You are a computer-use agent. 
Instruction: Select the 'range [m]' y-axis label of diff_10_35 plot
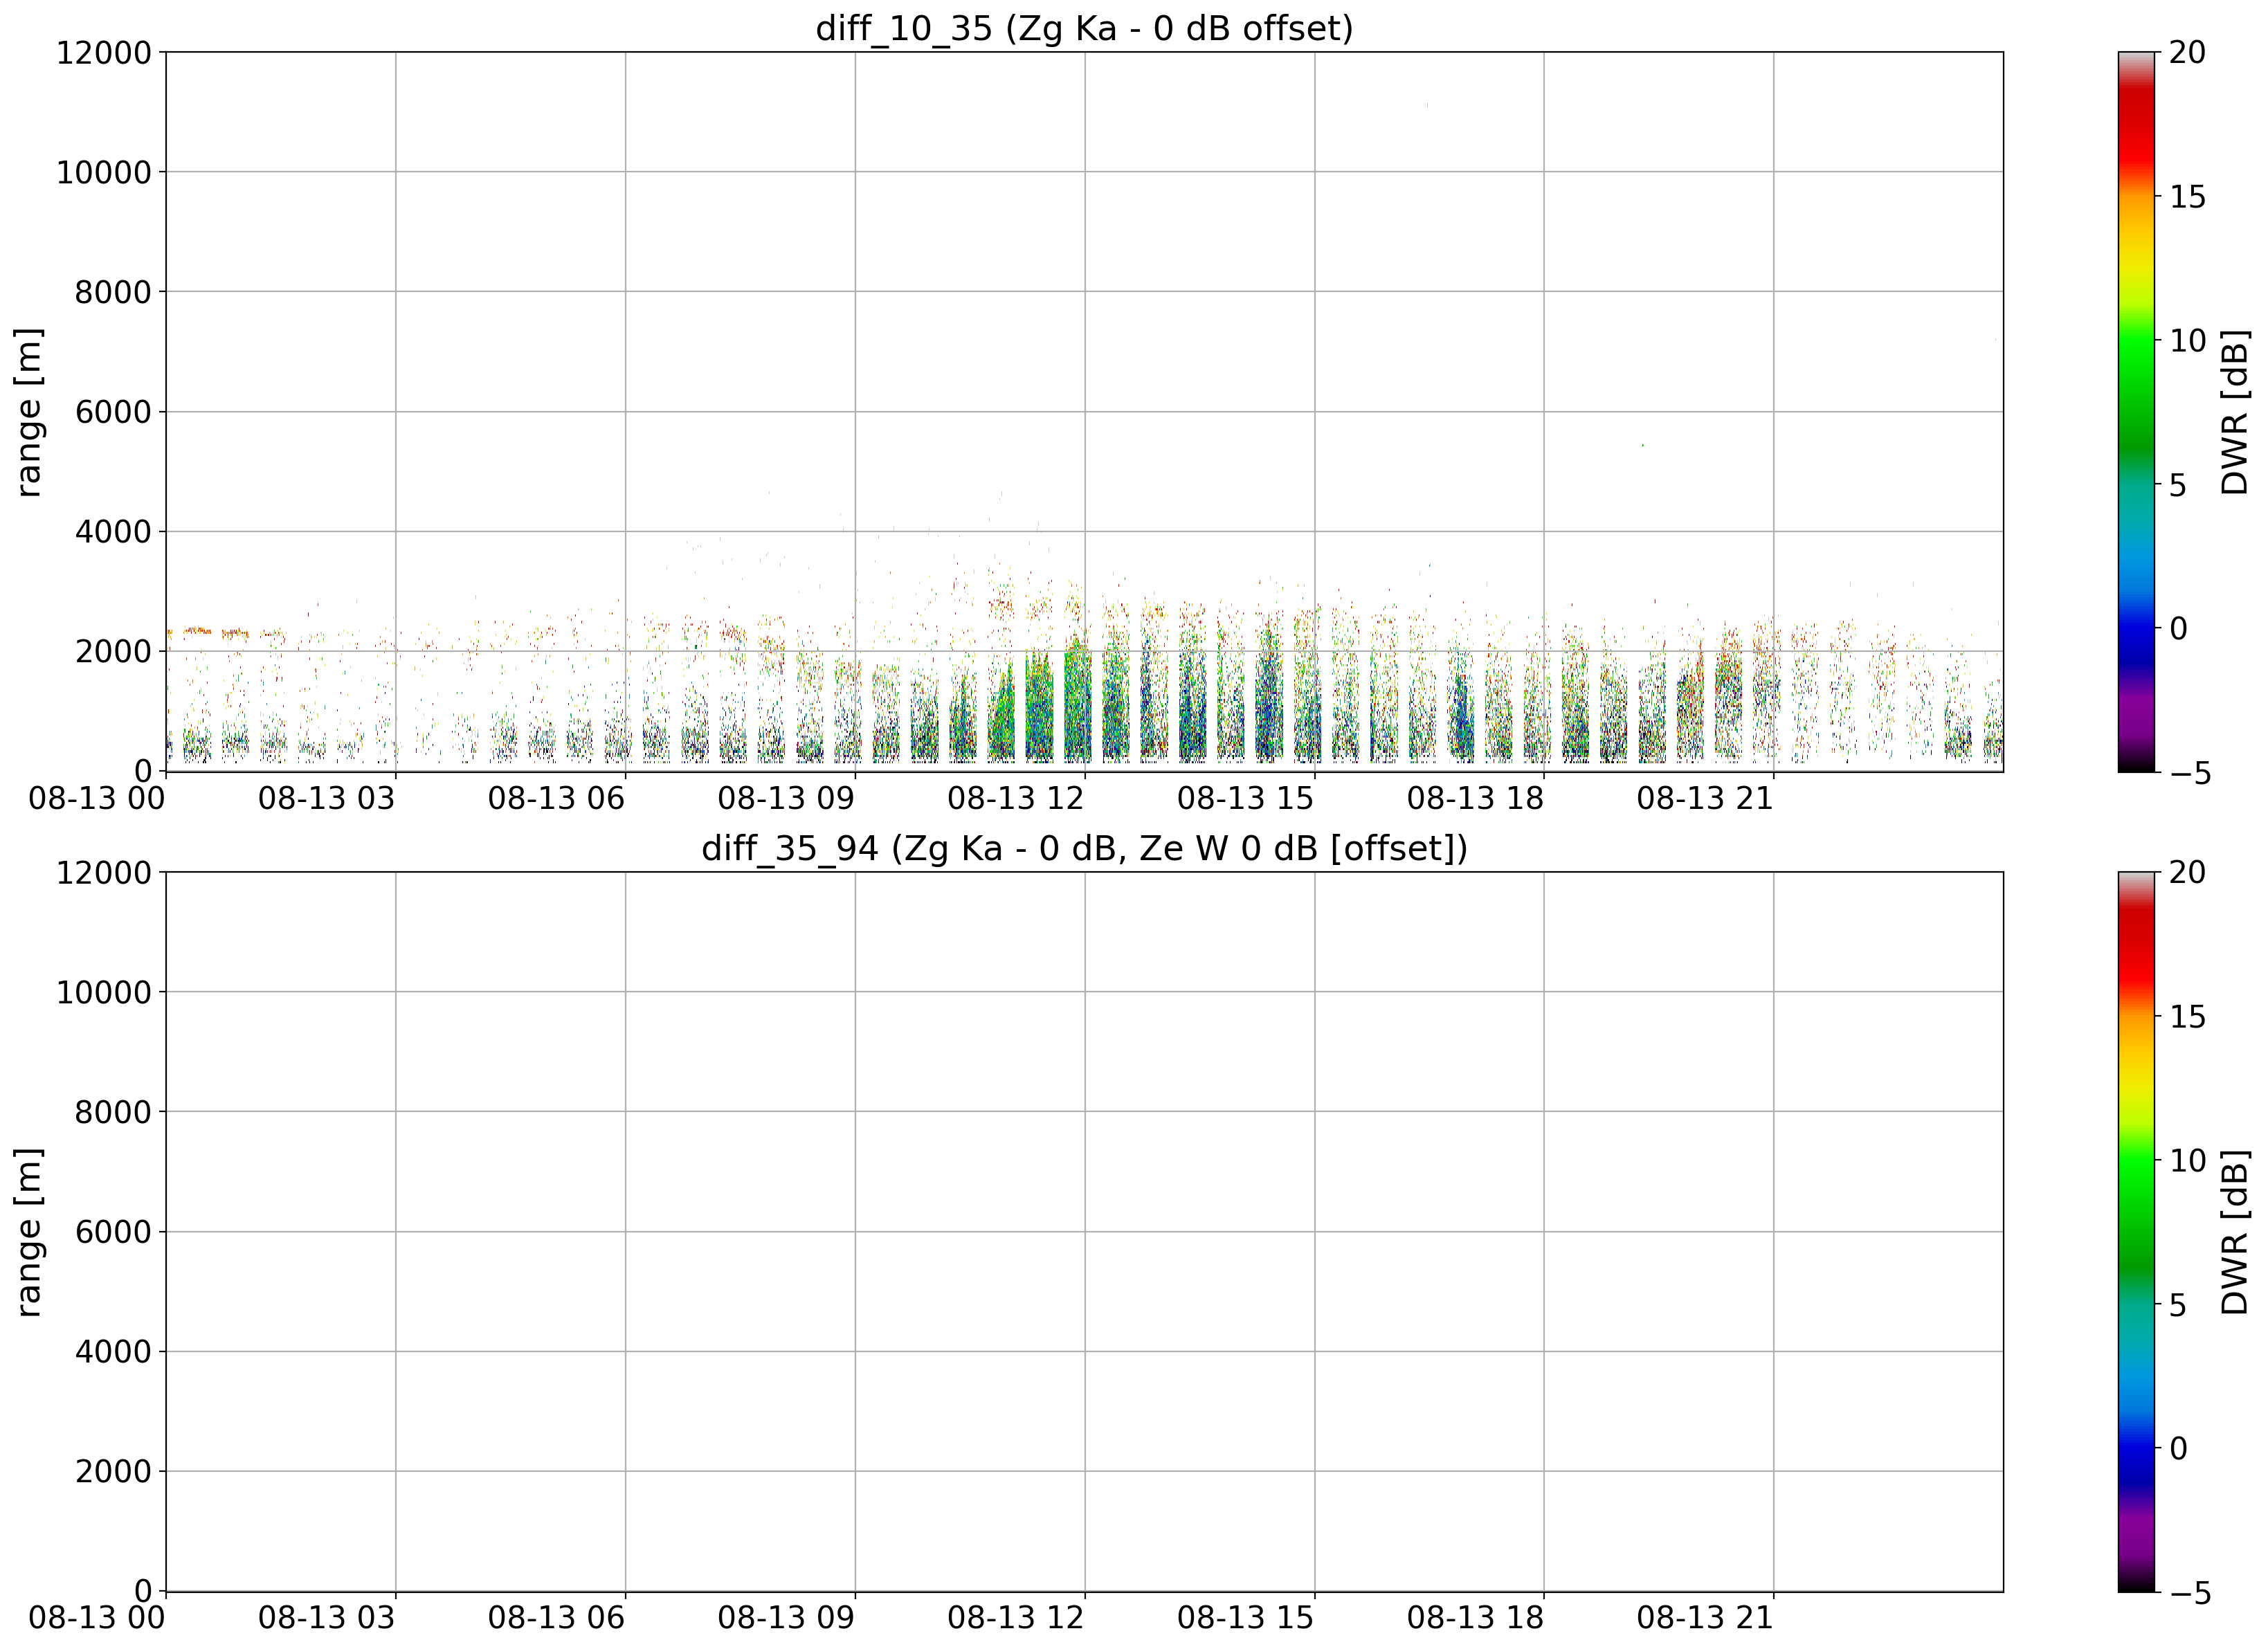click(29, 411)
